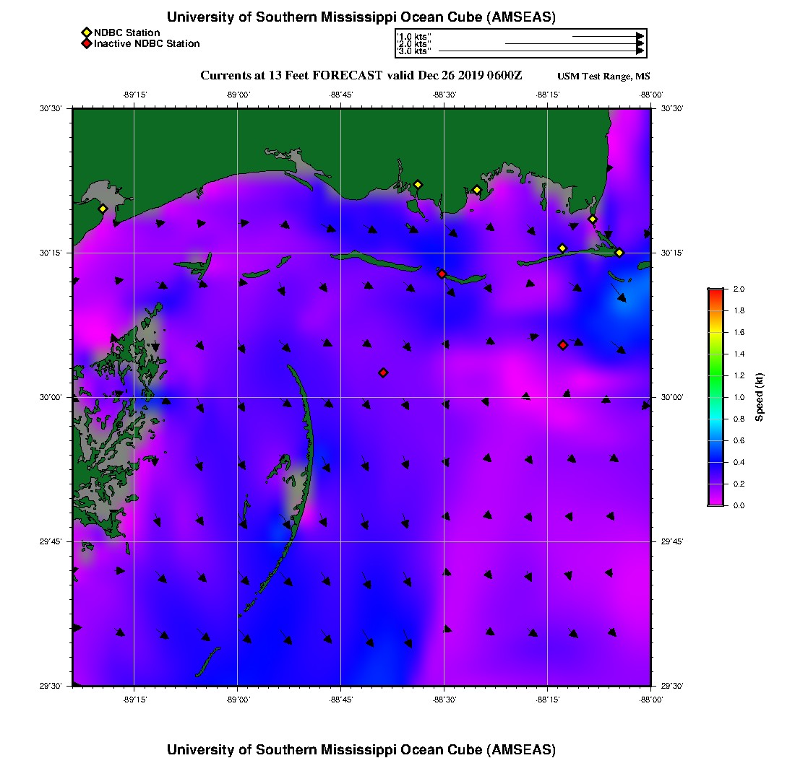Click the 1.0 kts reference arrow
Screen dimensions: 795x758
tap(607, 35)
